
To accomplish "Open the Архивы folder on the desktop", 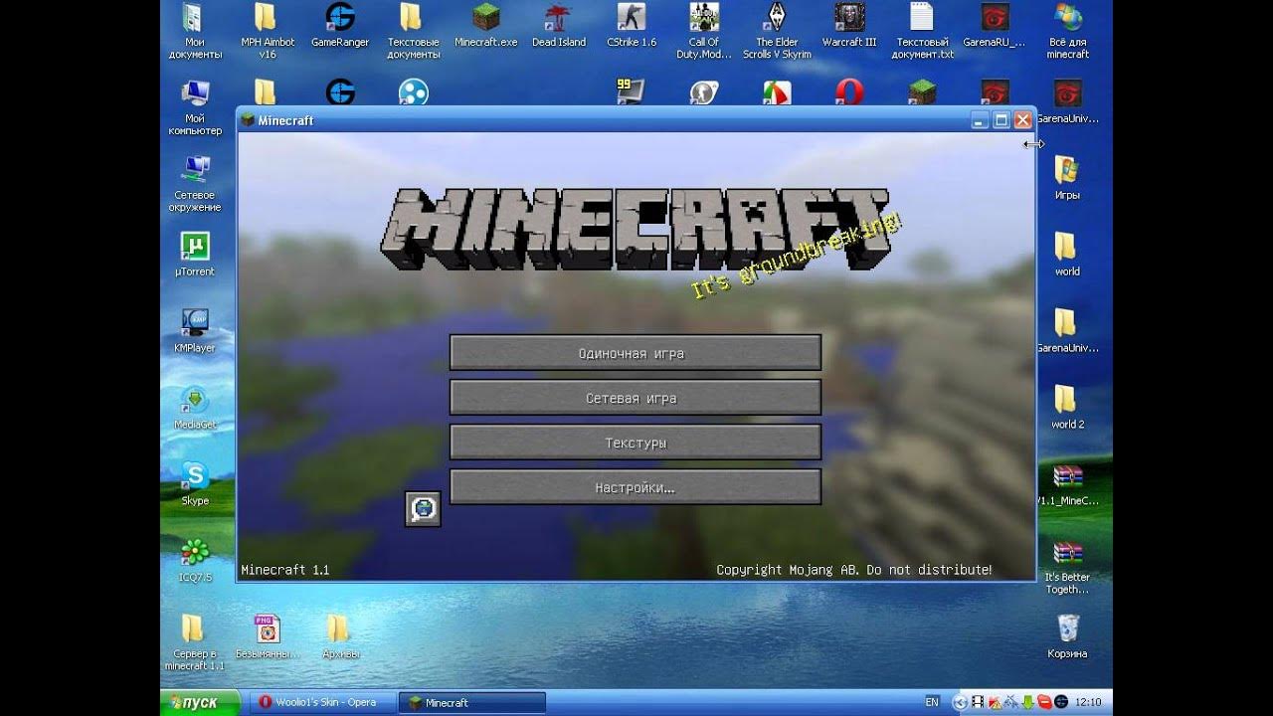I will [340, 637].
